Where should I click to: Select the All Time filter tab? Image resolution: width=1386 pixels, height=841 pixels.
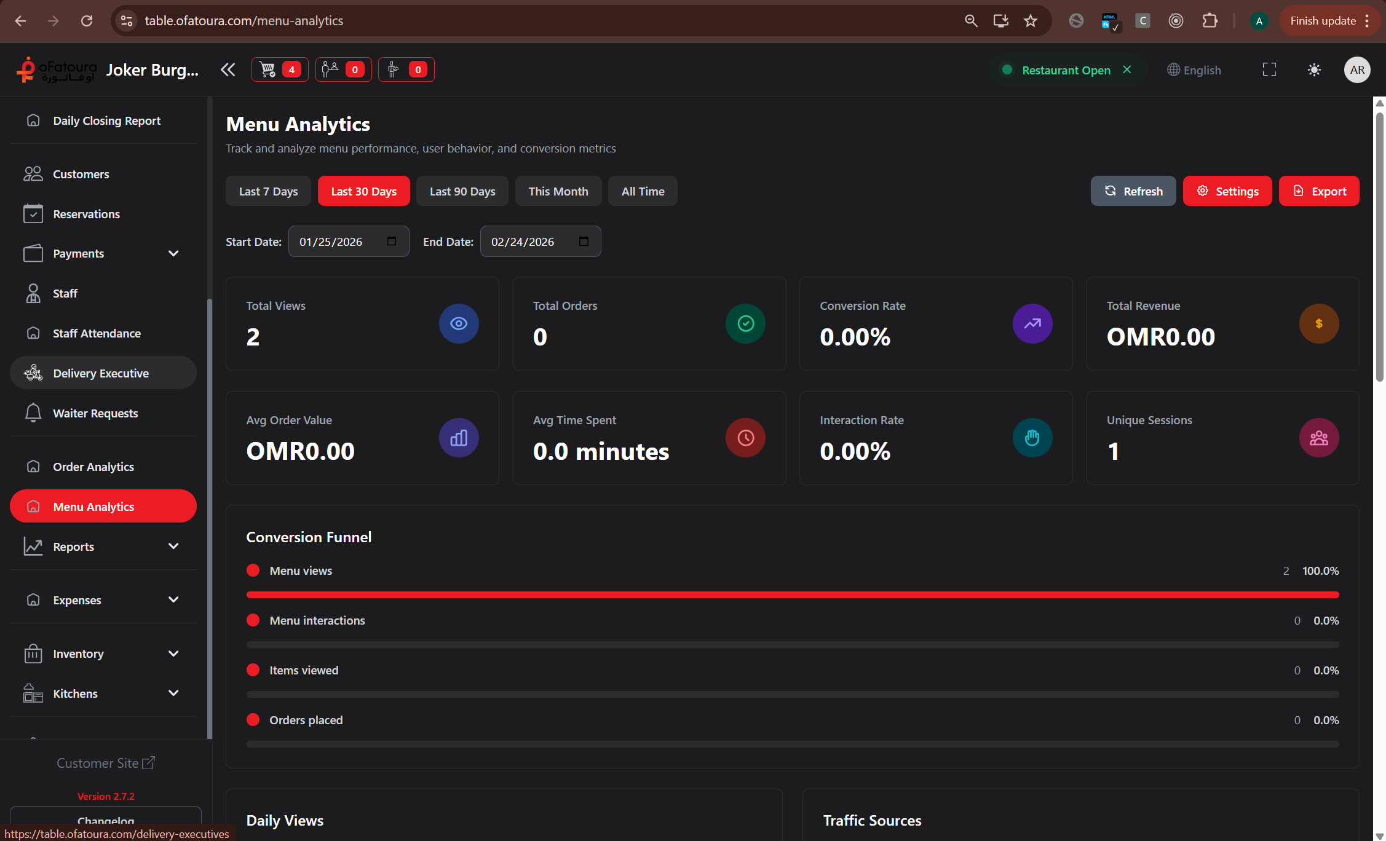tap(643, 191)
